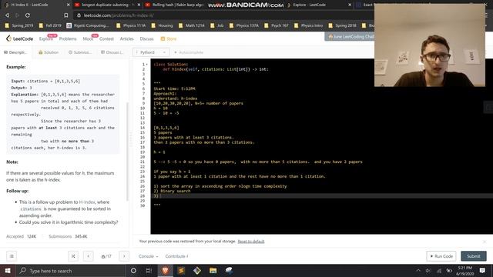
Task: Open the problem list menu icon
Action: (12, 256)
